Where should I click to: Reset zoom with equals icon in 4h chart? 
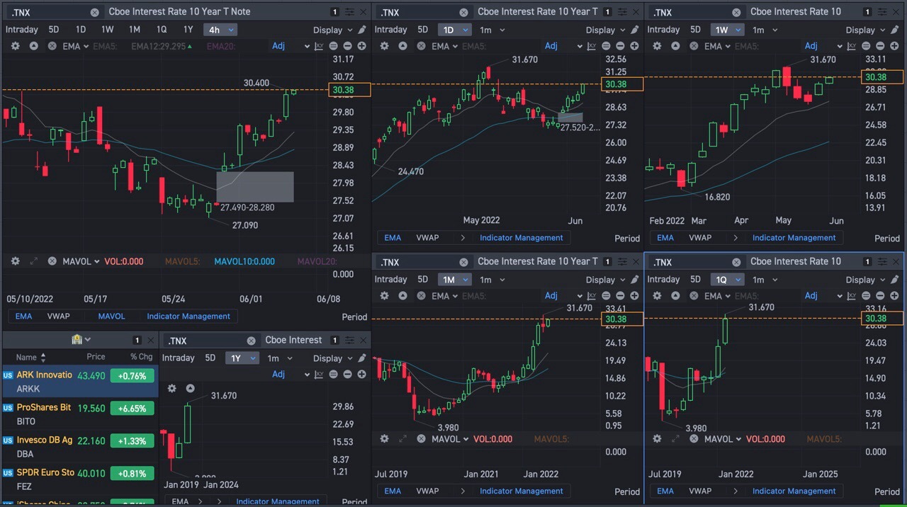[x=334, y=46]
